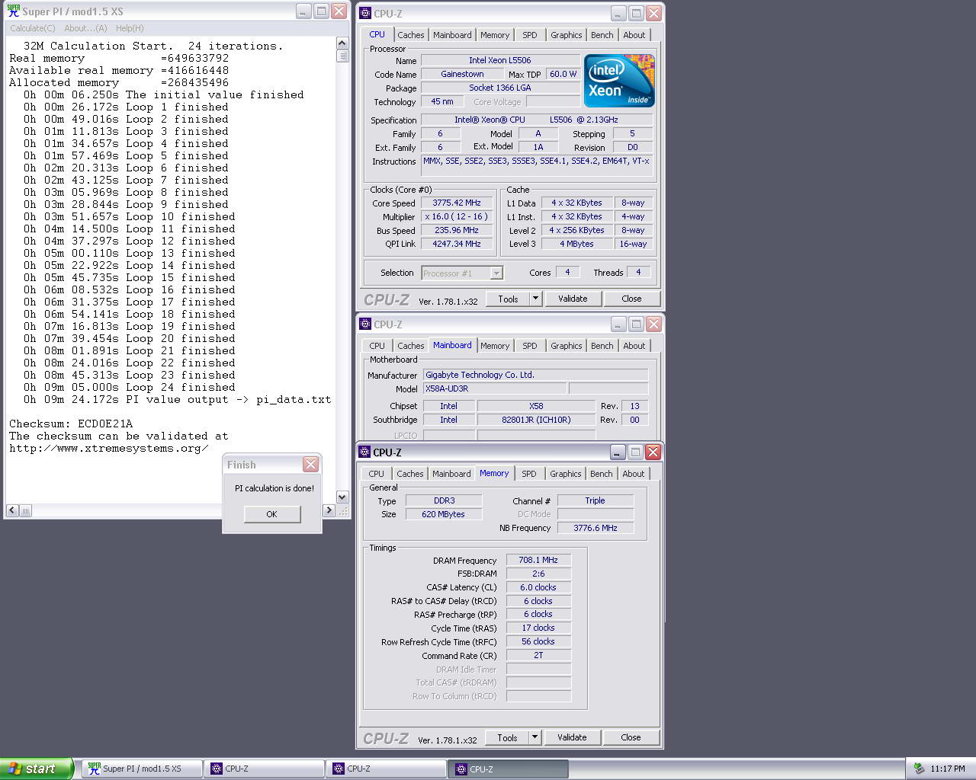Open SPD tab in top CPU-Z window

[x=530, y=35]
